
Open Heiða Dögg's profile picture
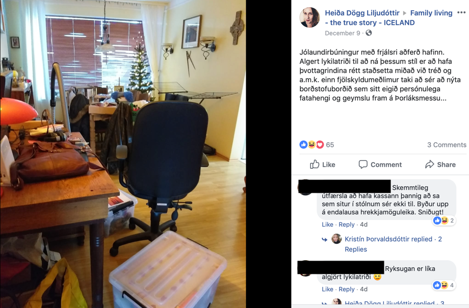pos(309,17)
